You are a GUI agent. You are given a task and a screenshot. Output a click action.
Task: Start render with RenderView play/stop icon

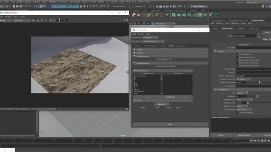pyautogui.click(x=33, y=21)
